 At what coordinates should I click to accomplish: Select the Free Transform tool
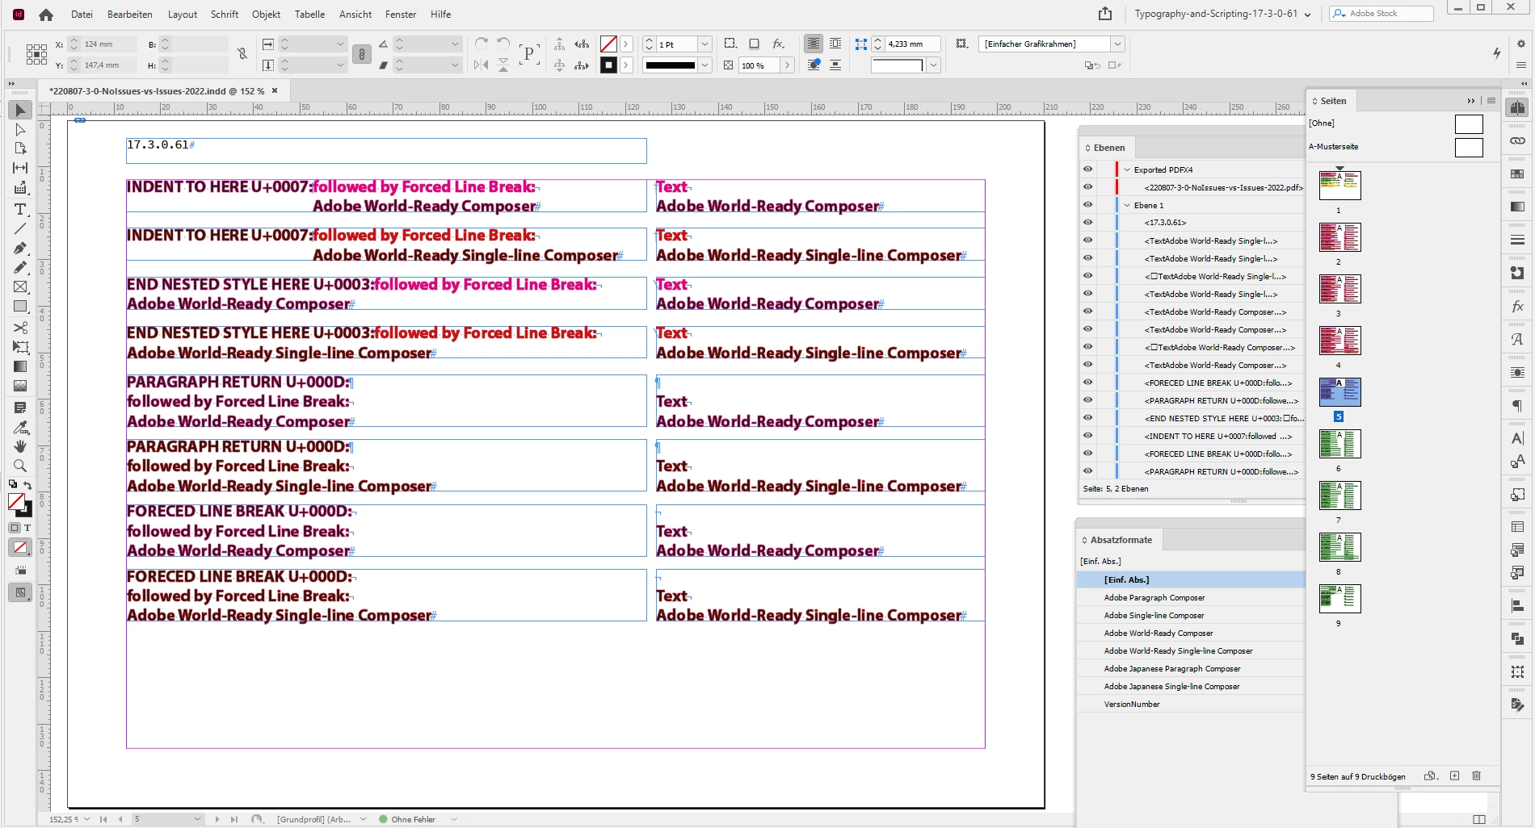(x=20, y=347)
